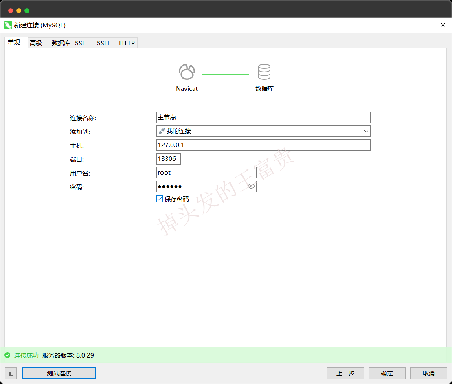The width and height of the screenshot is (452, 384).
Task: Click the Navicat app icon in title bar
Action: click(8, 25)
